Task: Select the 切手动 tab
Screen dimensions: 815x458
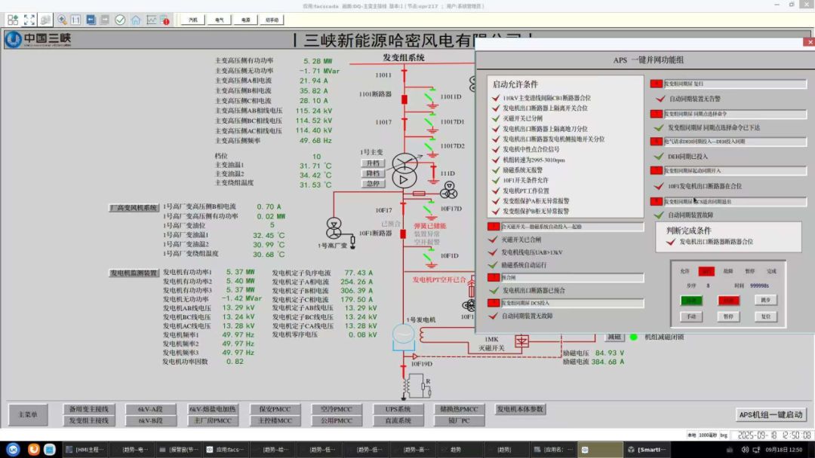Action: tap(272, 20)
